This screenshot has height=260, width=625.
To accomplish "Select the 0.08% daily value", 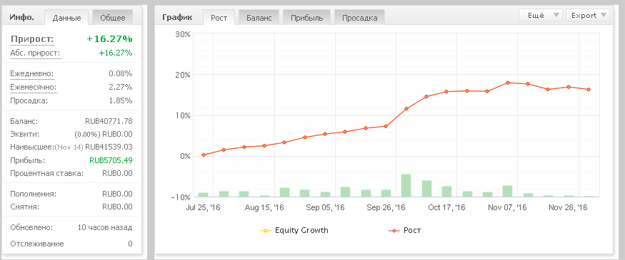I will pos(121,73).
